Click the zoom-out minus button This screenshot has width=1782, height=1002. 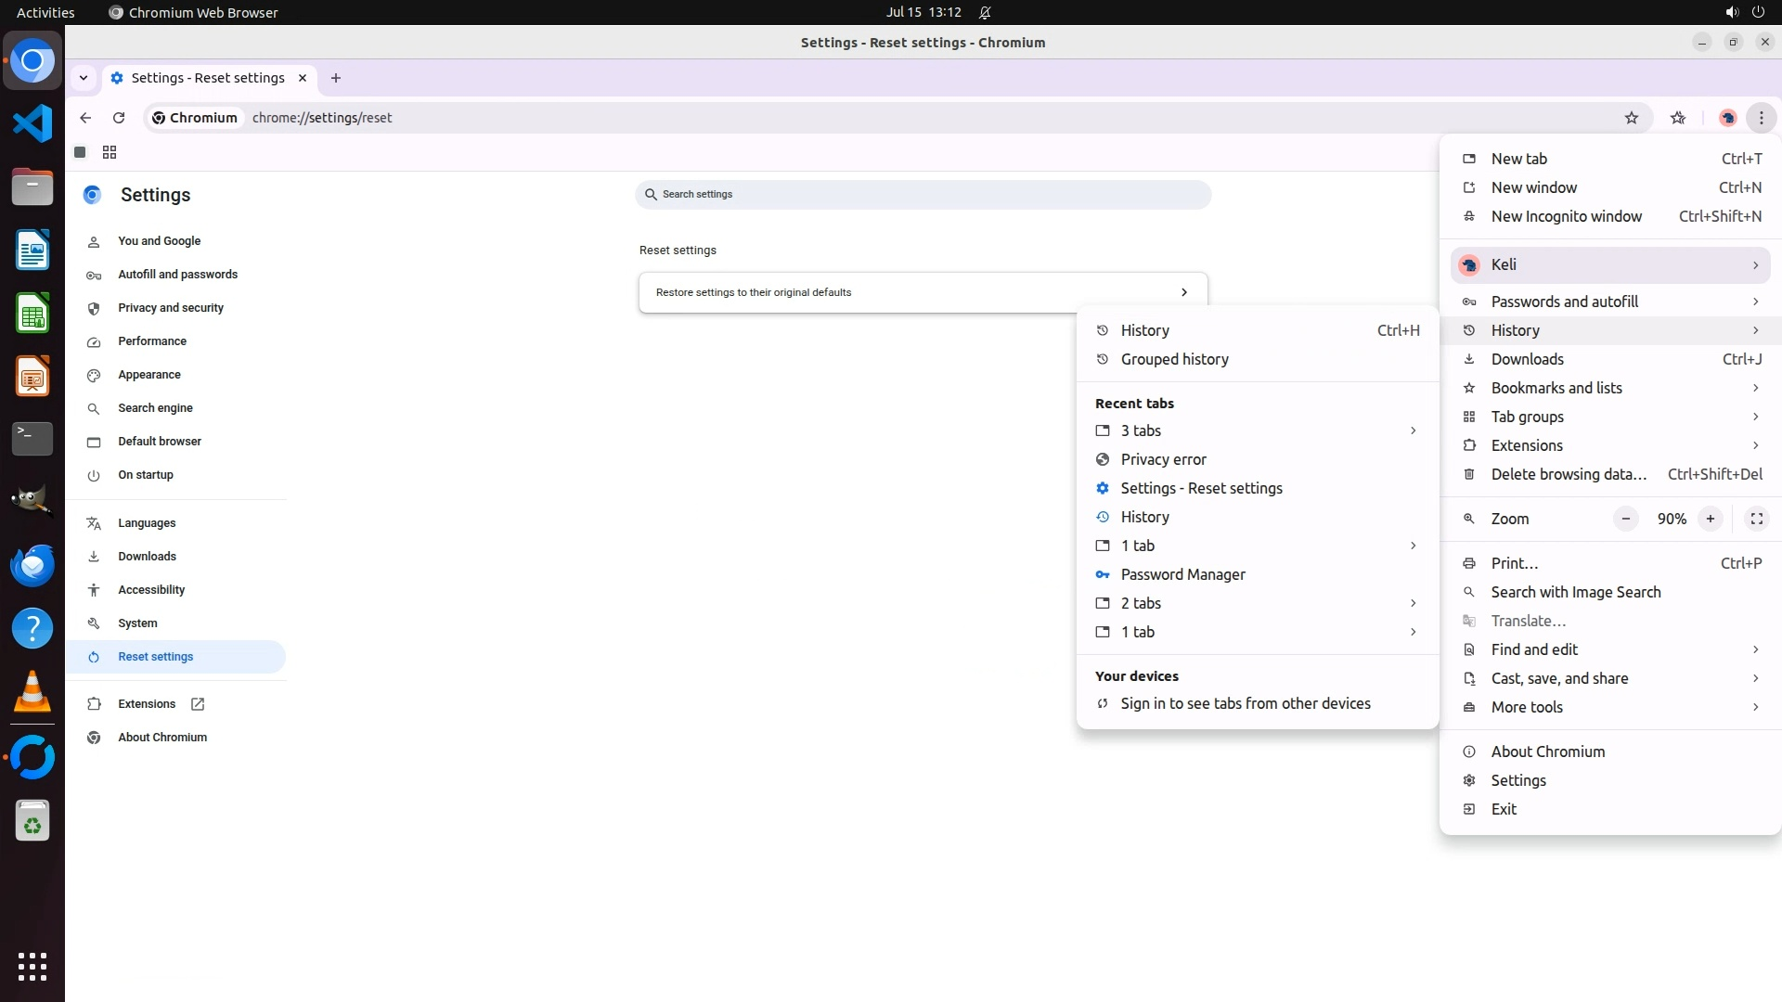pyautogui.click(x=1625, y=519)
